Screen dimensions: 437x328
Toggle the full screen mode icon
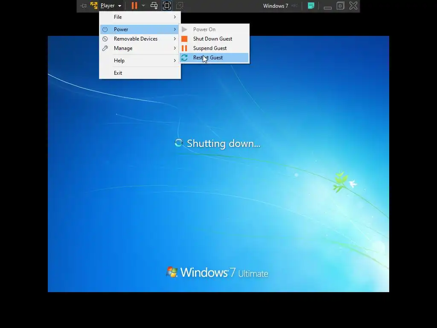(x=167, y=6)
